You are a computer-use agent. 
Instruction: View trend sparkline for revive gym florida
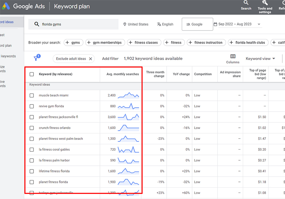(128, 106)
